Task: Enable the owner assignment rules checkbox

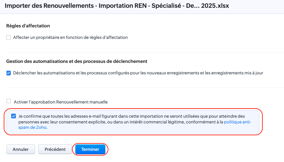Action: [x=9, y=38]
